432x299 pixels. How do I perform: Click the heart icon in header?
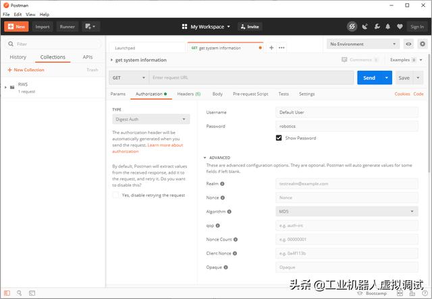pyautogui.click(x=400, y=27)
